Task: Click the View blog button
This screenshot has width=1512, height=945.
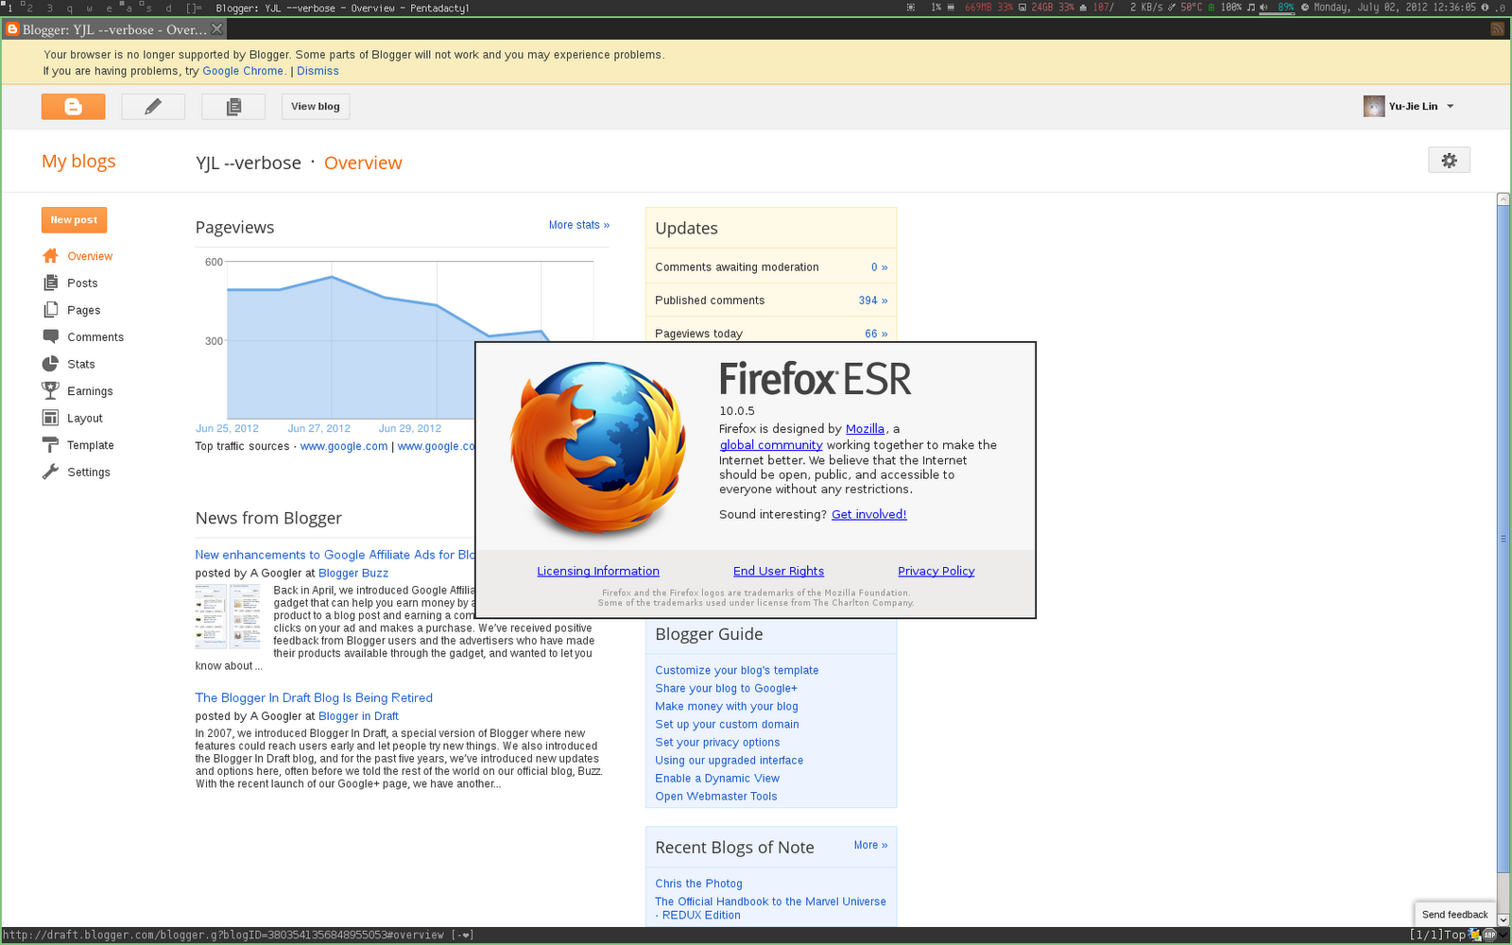Action: tap(316, 107)
